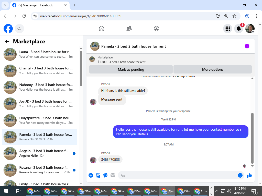Open the emoji picker smiley icon
The width and height of the screenshot is (262, 196).
tap(240, 175)
